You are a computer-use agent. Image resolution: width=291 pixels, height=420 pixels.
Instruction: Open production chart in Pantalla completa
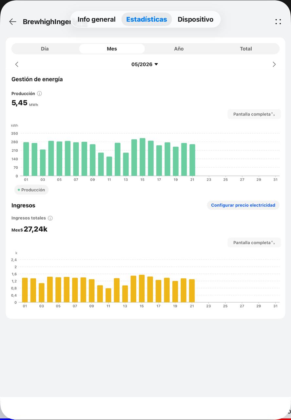(254, 114)
